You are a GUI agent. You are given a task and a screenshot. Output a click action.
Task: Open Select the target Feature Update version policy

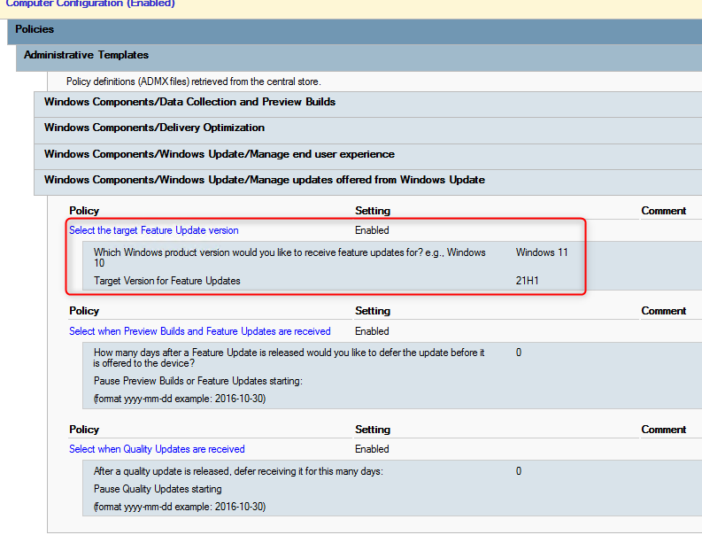(x=153, y=230)
